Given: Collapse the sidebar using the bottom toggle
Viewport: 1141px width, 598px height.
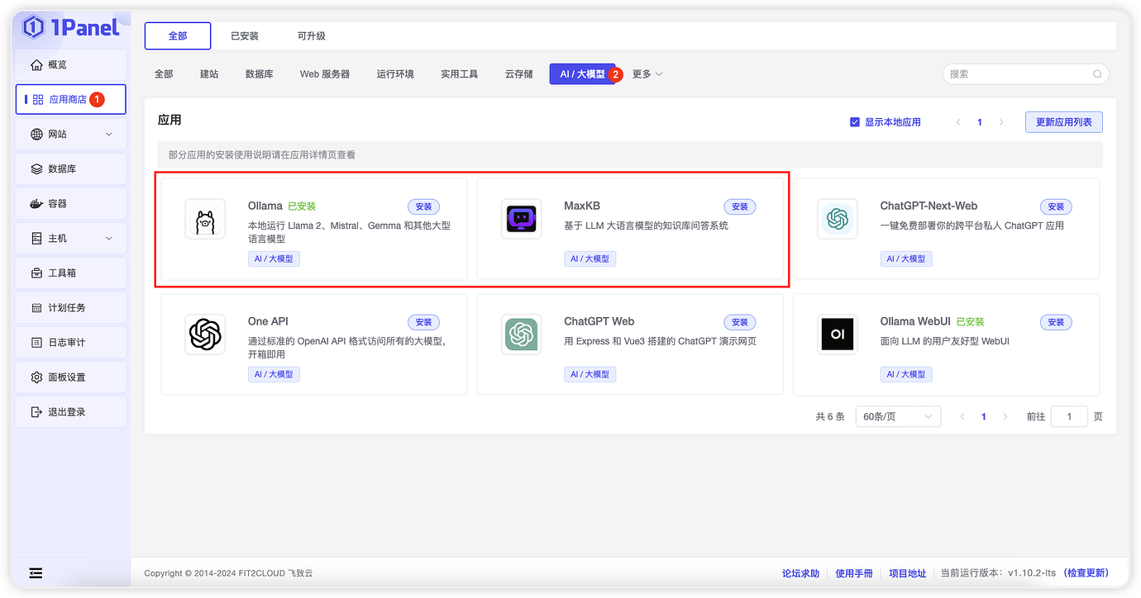Looking at the screenshot, I should point(35,572).
